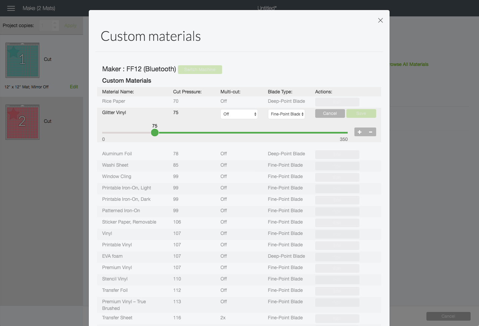Image resolution: width=479 pixels, height=326 pixels.
Task: Click the cut pressure slider handle
Action: pos(155,133)
